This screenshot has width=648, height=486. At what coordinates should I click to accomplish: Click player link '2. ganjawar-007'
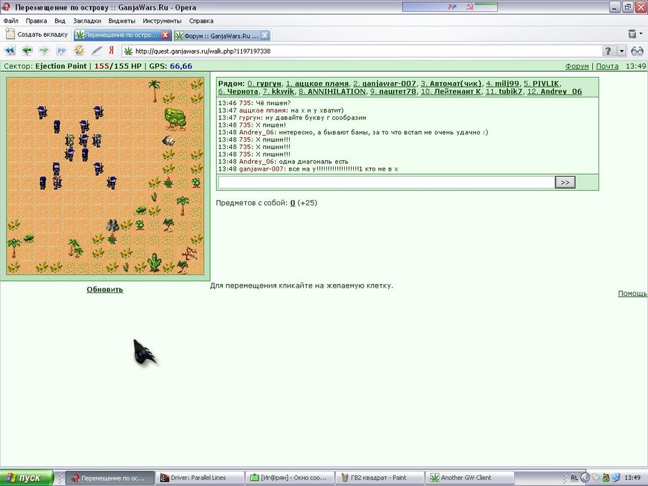[385, 84]
